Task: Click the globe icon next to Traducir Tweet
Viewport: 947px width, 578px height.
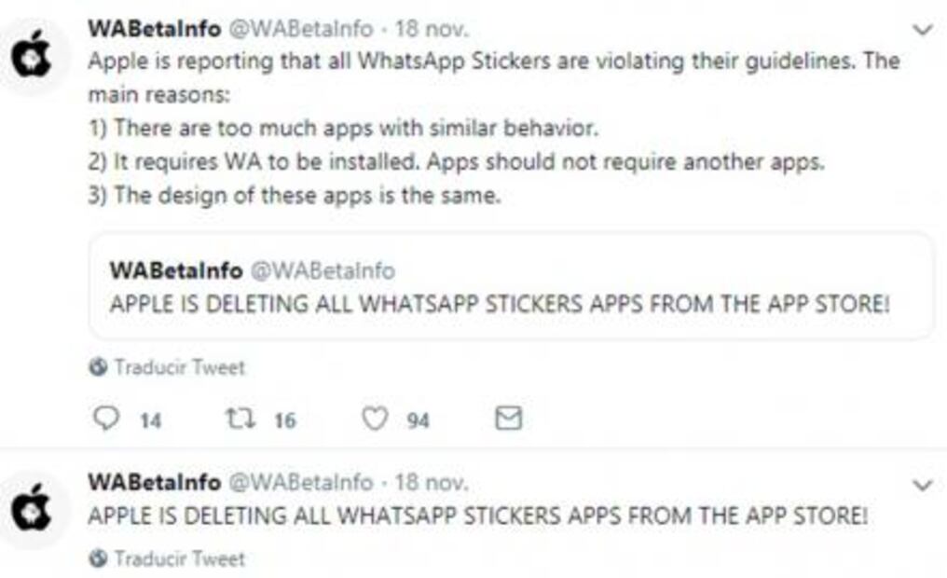Action: [97, 366]
